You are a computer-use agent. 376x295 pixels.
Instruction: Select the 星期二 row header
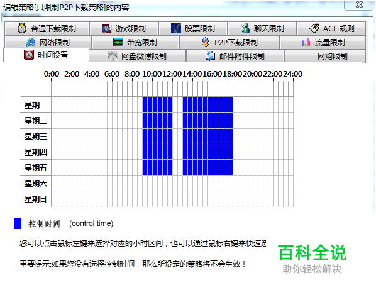point(36,121)
